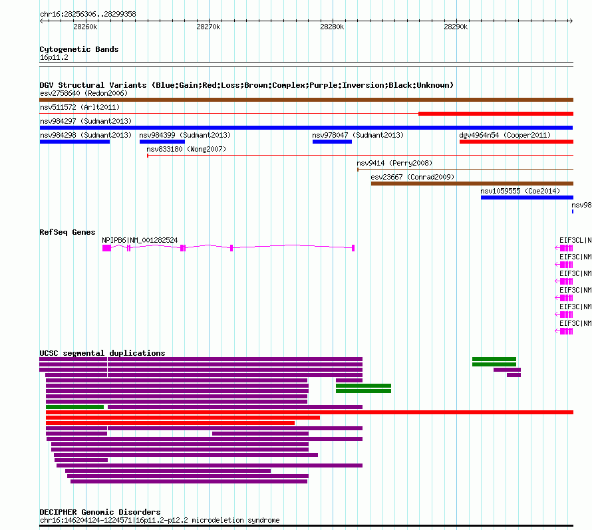Select the blue bar under nsv978047
This screenshot has height=530, width=592.
tap(332, 142)
